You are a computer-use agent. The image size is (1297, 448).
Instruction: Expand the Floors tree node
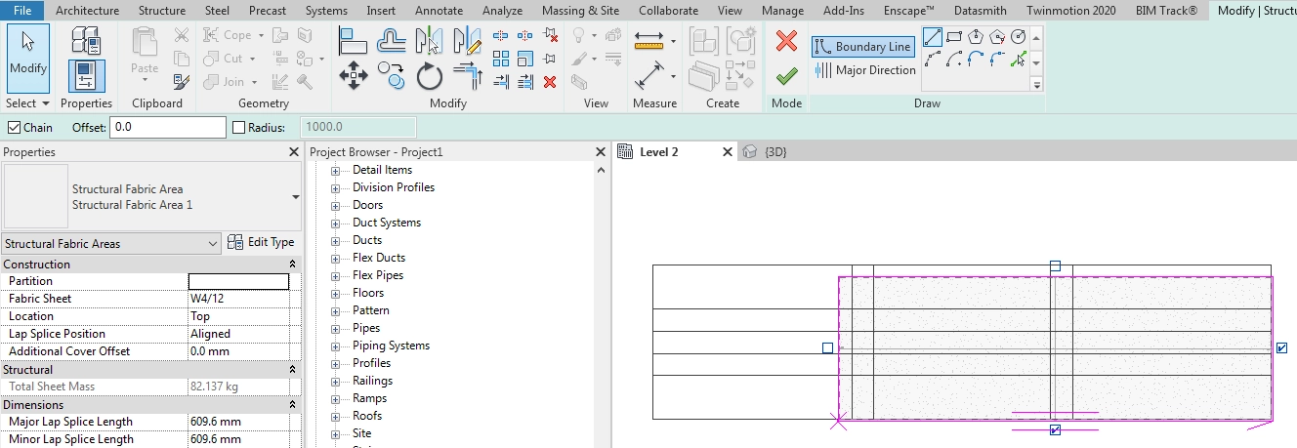pos(335,294)
